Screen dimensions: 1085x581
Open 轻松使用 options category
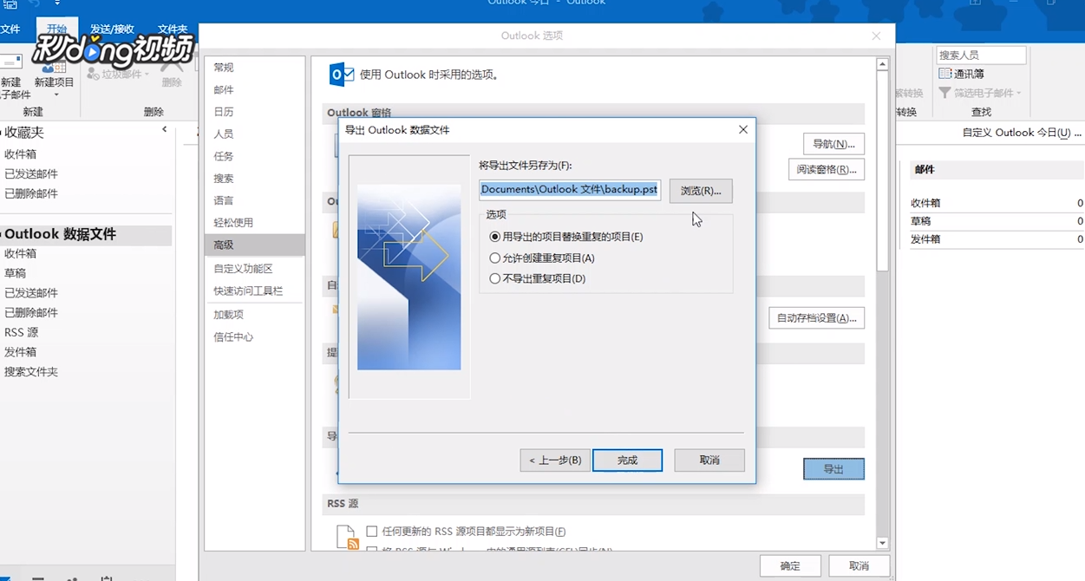[255, 223]
